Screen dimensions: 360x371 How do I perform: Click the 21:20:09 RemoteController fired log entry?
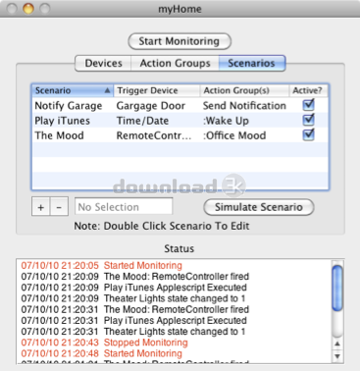pos(135,277)
